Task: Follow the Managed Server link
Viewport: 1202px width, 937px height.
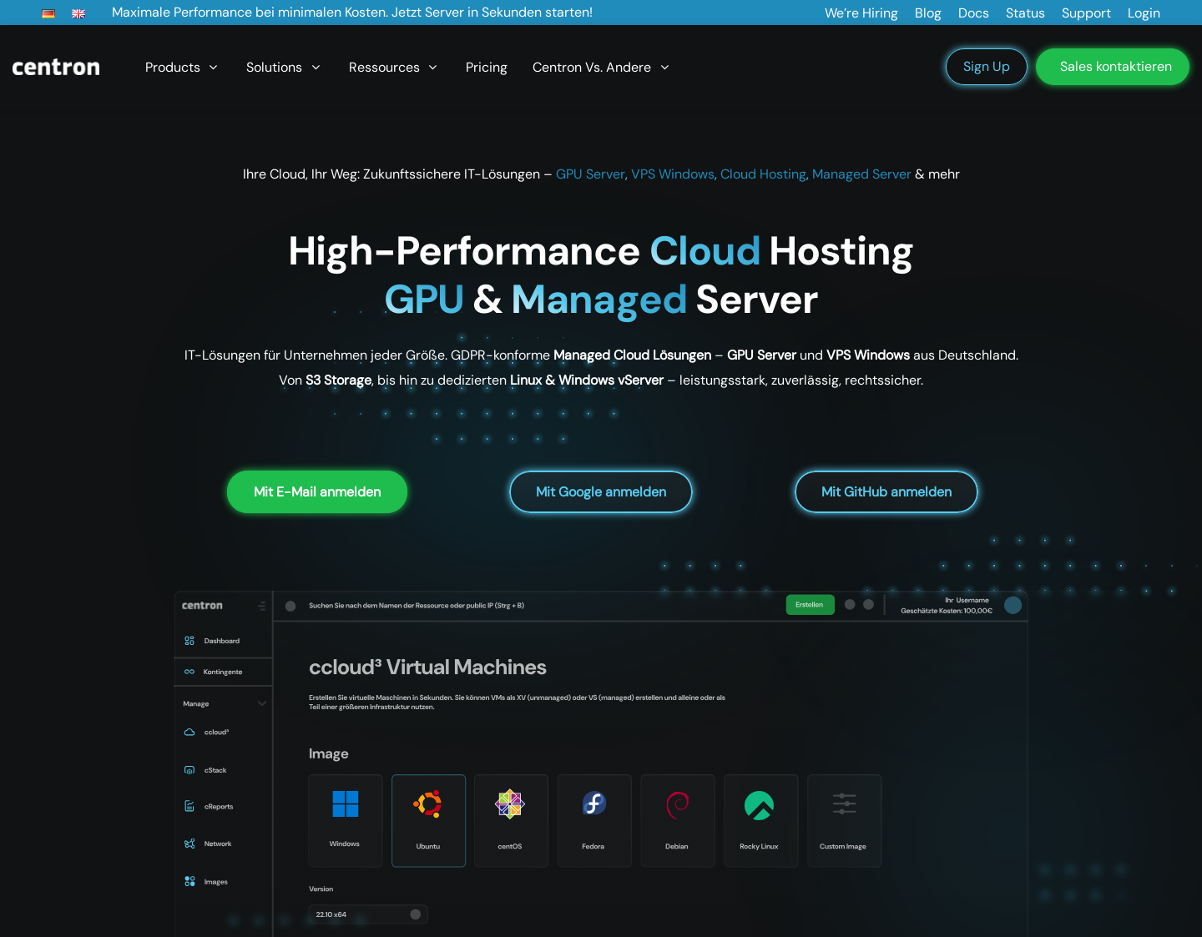Action: coord(861,174)
